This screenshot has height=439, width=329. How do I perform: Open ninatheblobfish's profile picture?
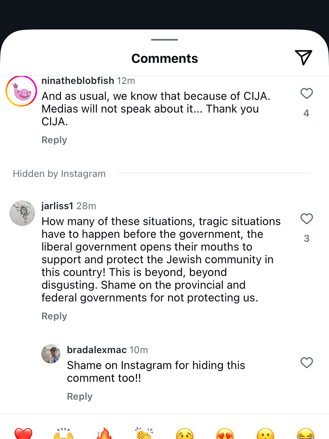[x=21, y=91]
